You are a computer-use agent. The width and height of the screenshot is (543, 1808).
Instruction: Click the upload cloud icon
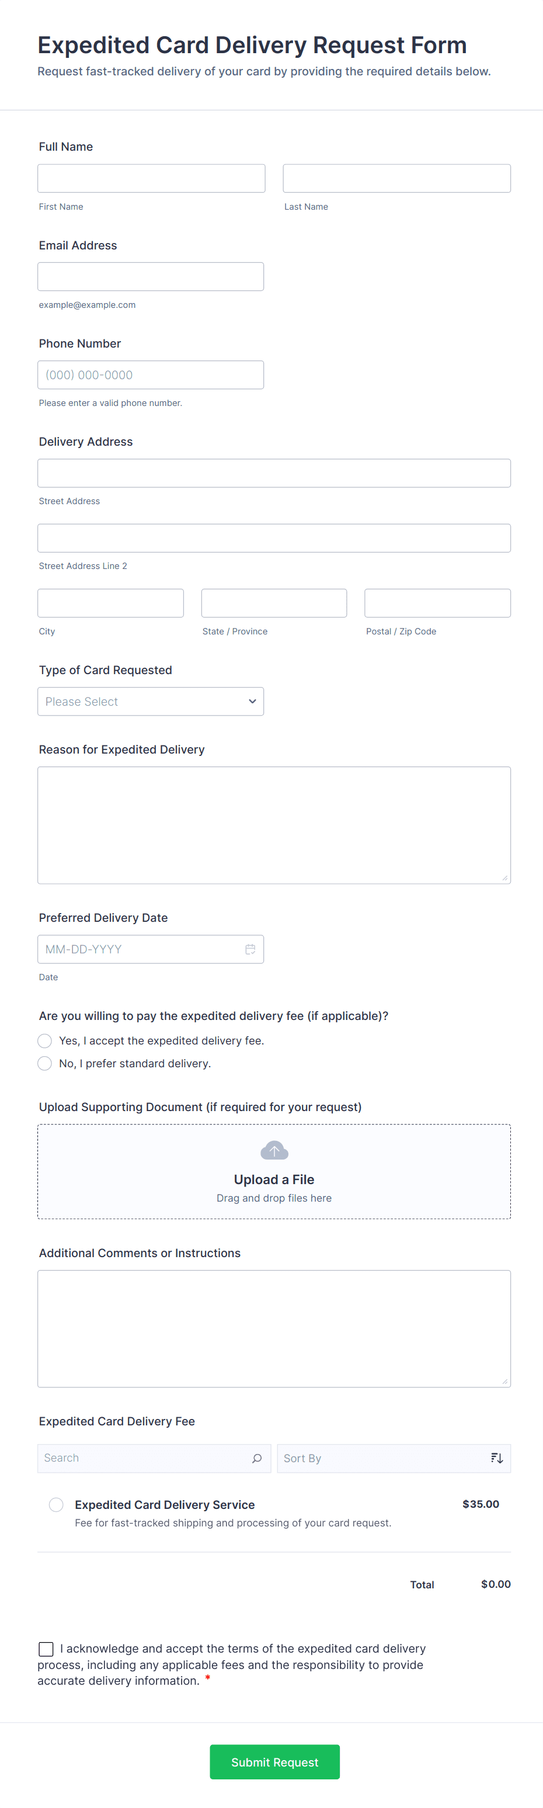tap(274, 1150)
